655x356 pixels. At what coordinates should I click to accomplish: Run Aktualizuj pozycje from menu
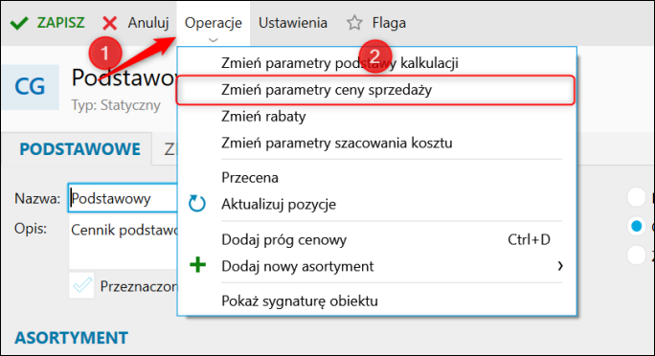tap(376, 205)
